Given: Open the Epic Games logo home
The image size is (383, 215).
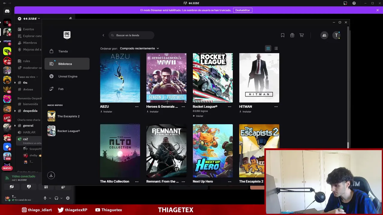Looking at the screenshot, I should (67, 35).
